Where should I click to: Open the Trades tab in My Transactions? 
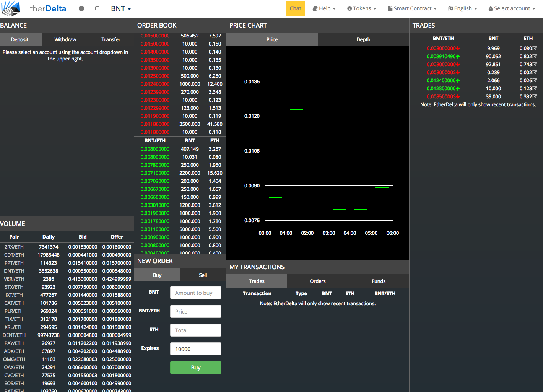coord(257,281)
